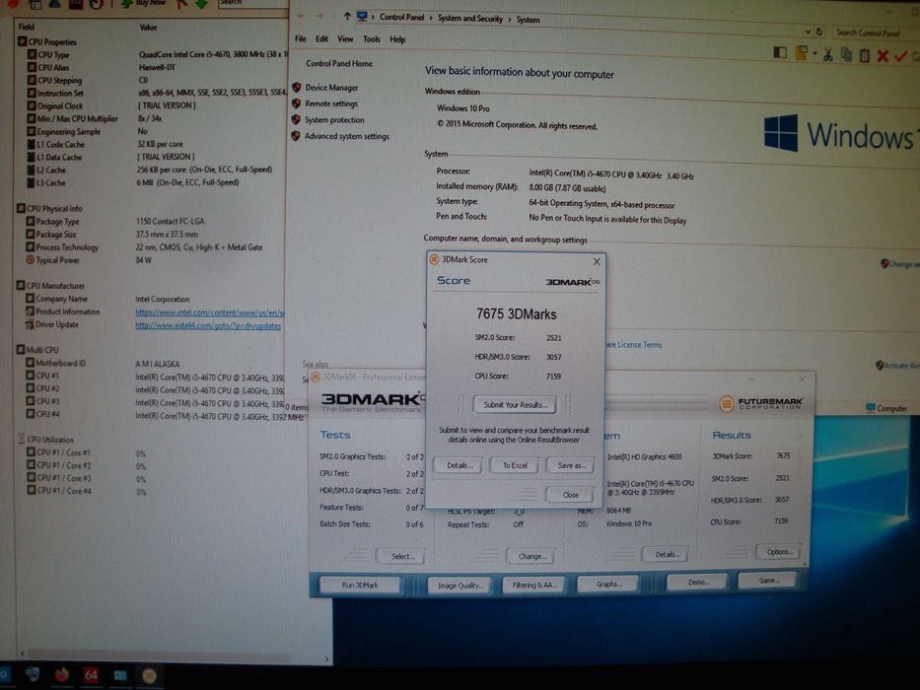The width and height of the screenshot is (920, 690).
Task: Click the Control Panel Home link
Action: [x=338, y=63]
